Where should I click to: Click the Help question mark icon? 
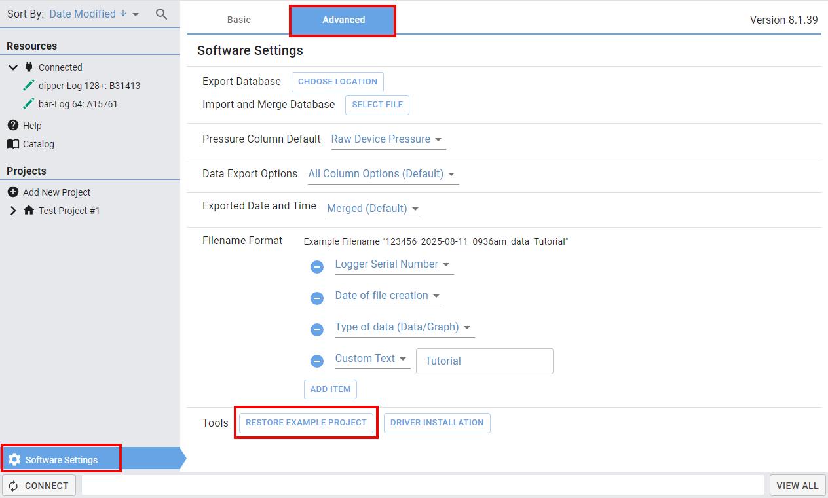pos(12,125)
